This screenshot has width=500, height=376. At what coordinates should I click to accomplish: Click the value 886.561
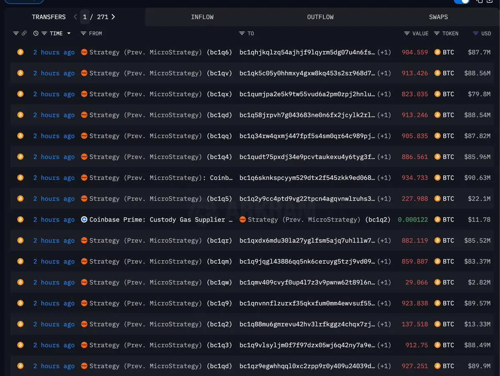pyautogui.click(x=415, y=157)
